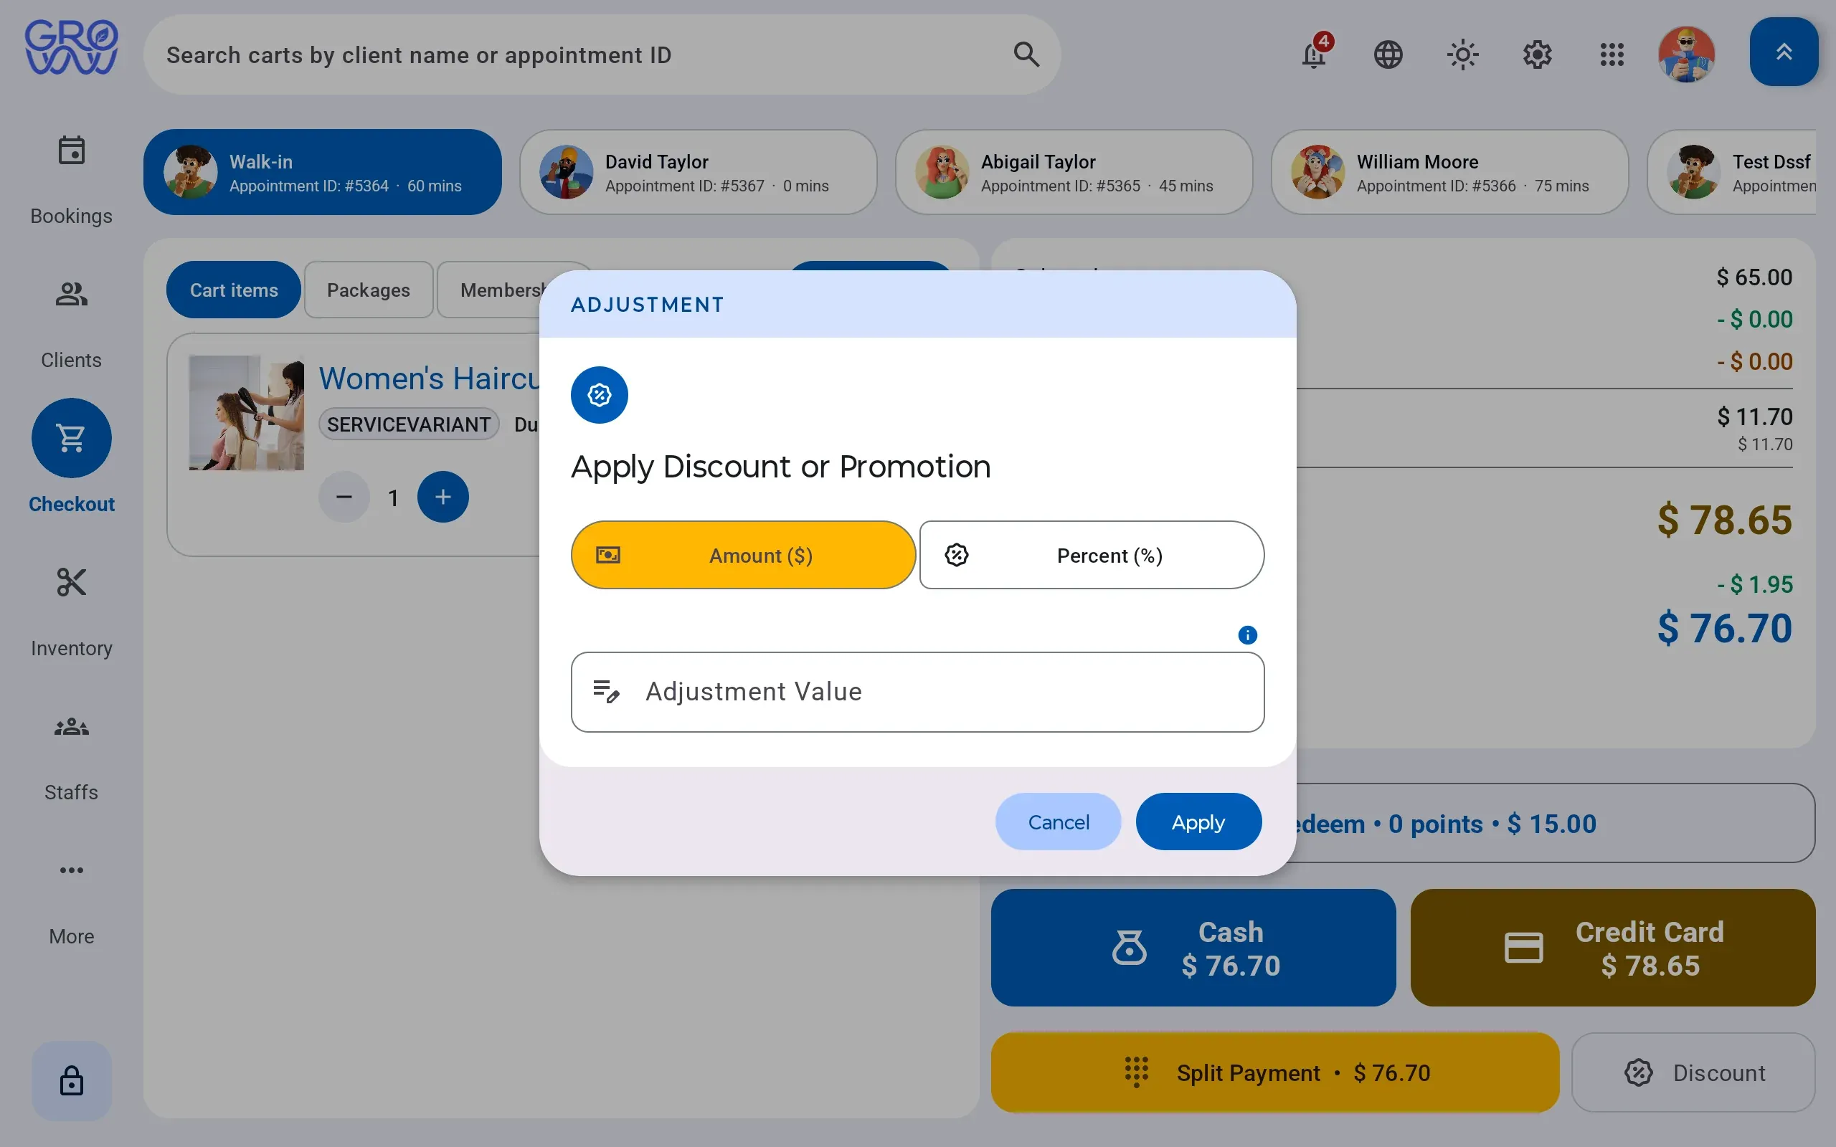Open the apps grid icon
This screenshot has width=1836, height=1147.
(1612, 54)
